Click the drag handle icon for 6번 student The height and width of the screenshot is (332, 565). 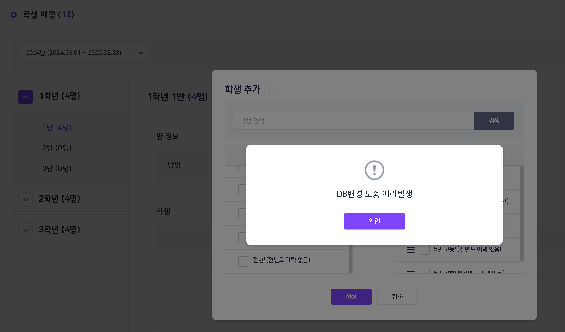410,272
